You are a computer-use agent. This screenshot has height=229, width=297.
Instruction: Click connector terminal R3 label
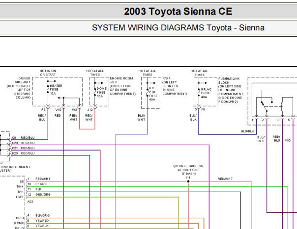point(43,109)
